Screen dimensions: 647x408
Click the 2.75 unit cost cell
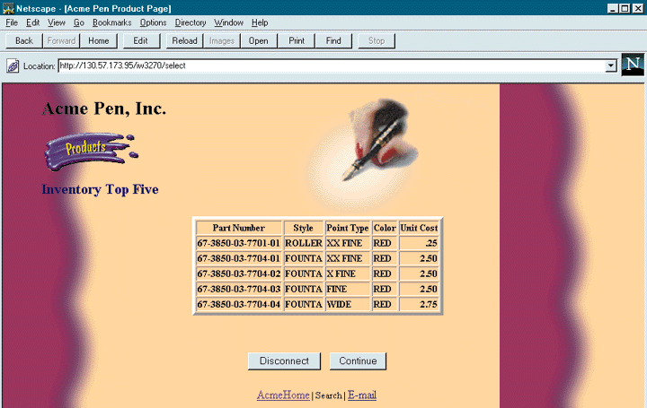point(419,304)
